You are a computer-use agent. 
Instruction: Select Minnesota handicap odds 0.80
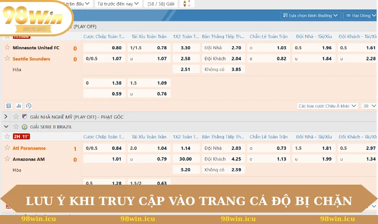104,48
